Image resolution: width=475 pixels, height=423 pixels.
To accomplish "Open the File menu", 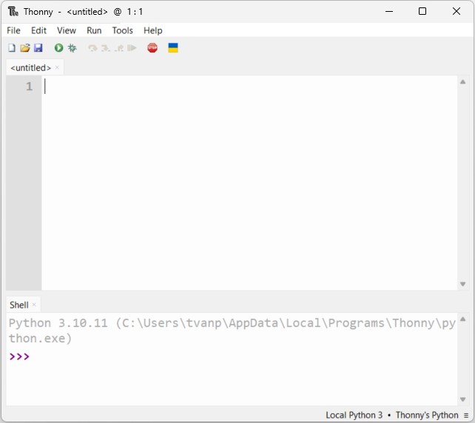I will (x=13, y=30).
